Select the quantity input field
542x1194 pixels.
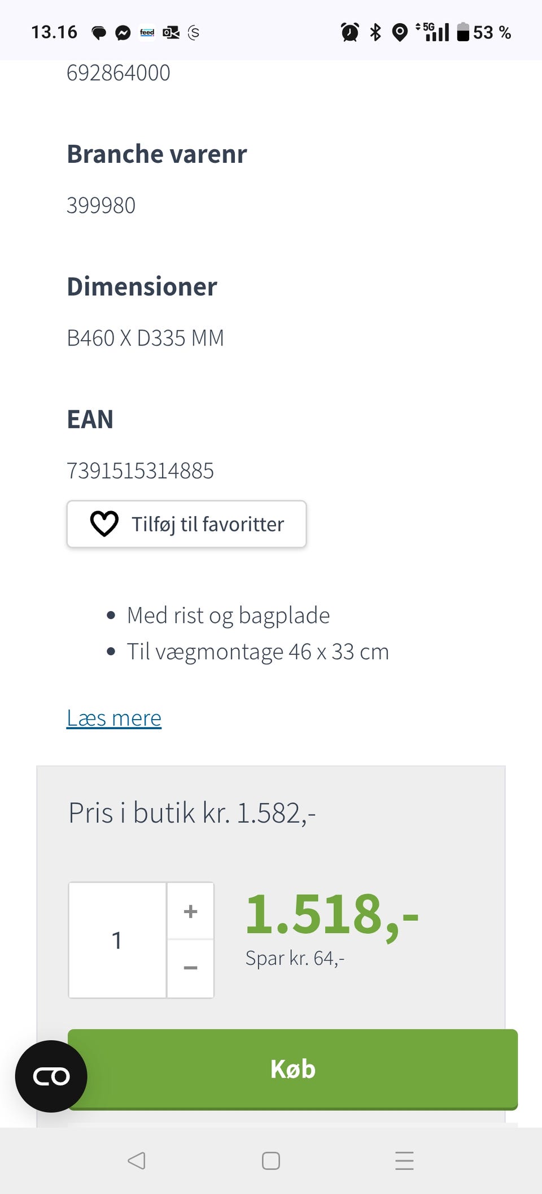click(117, 940)
